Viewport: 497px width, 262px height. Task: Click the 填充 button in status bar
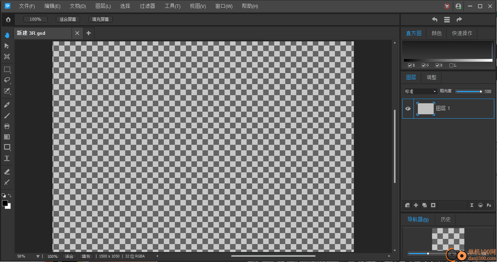[x=86, y=256]
